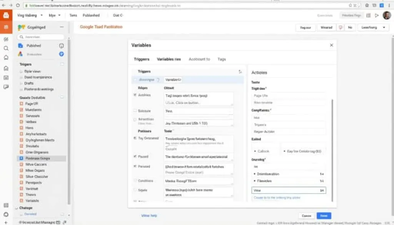The image size is (394, 225).
Task: Toggle the Sqpale checkbox
Action: (x=135, y=190)
